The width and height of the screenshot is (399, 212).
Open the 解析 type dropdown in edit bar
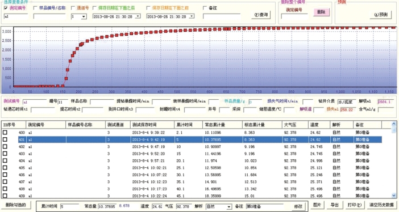(228, 207)
